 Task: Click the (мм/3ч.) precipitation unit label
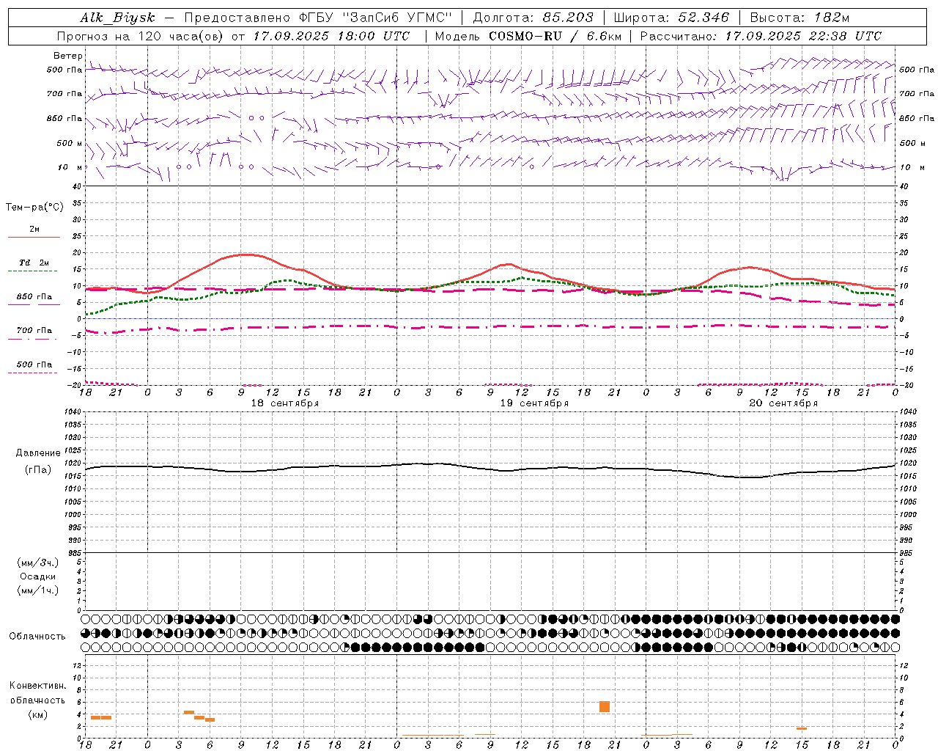(38, 563)
